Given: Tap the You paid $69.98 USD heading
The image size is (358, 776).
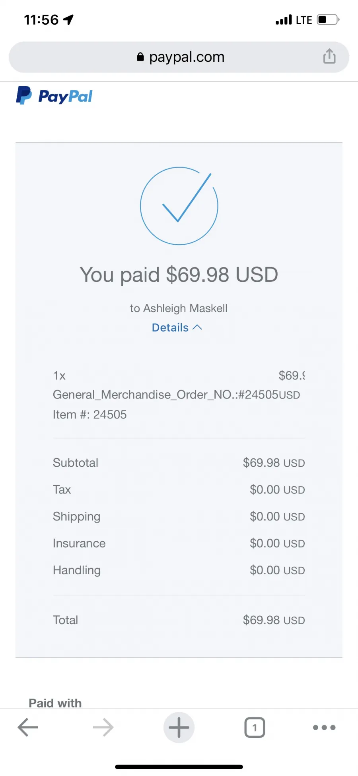Looking at the screenshot, I should click(179, 275).
